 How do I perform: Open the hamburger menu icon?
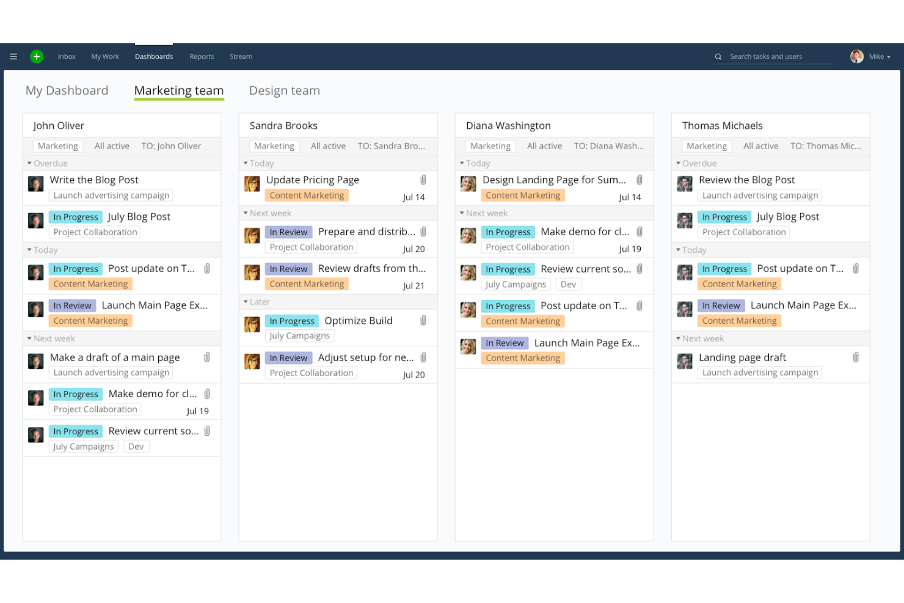pyautogui.click(x=13, y=56)
